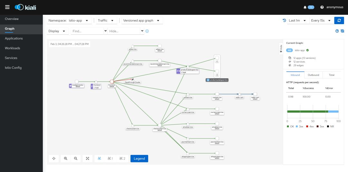The height and width of the screenshot is (172, 348).
Task: Click the Find/Hide info icon
Action: tap(147, 31)
